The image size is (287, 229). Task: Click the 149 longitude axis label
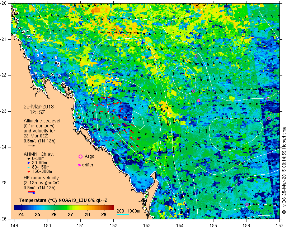pyautogui.click(x=14, y=226)
